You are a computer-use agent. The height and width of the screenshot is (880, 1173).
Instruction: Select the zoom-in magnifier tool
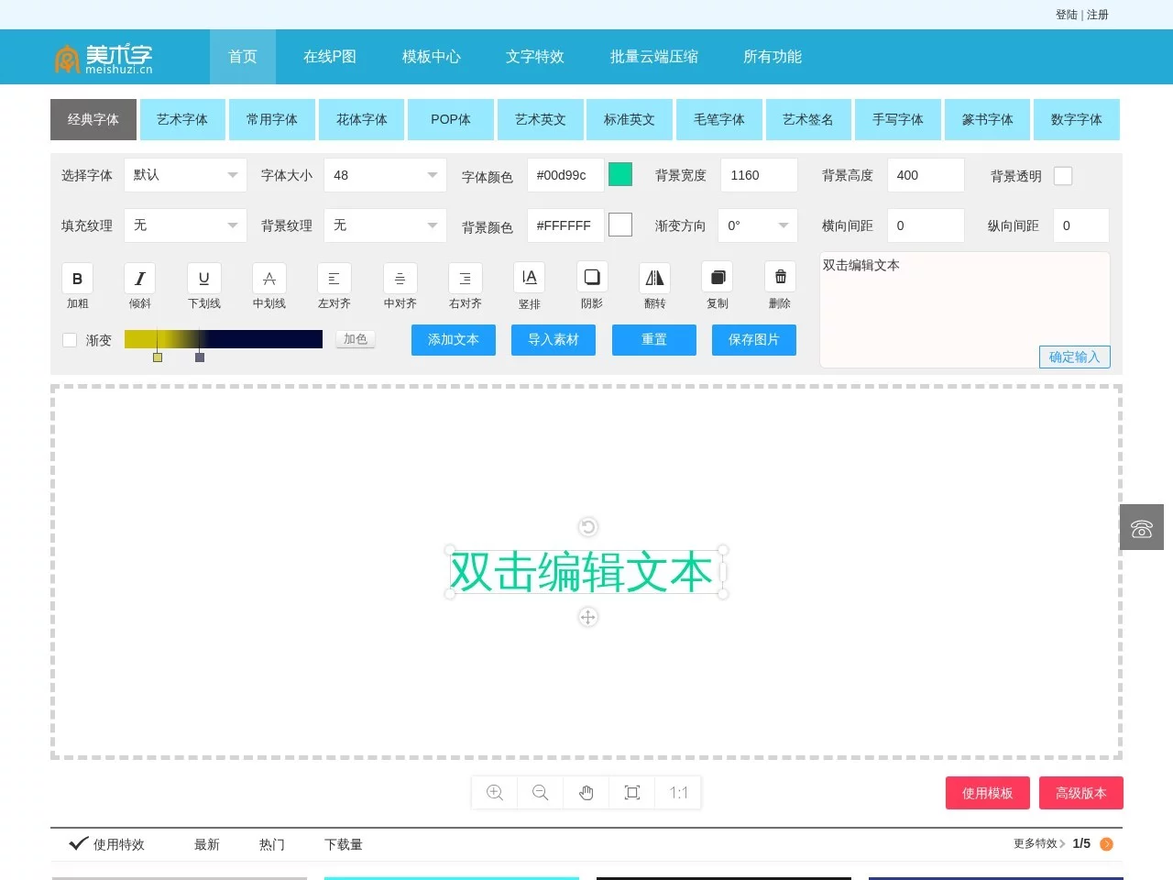click(x=494, y=792)
